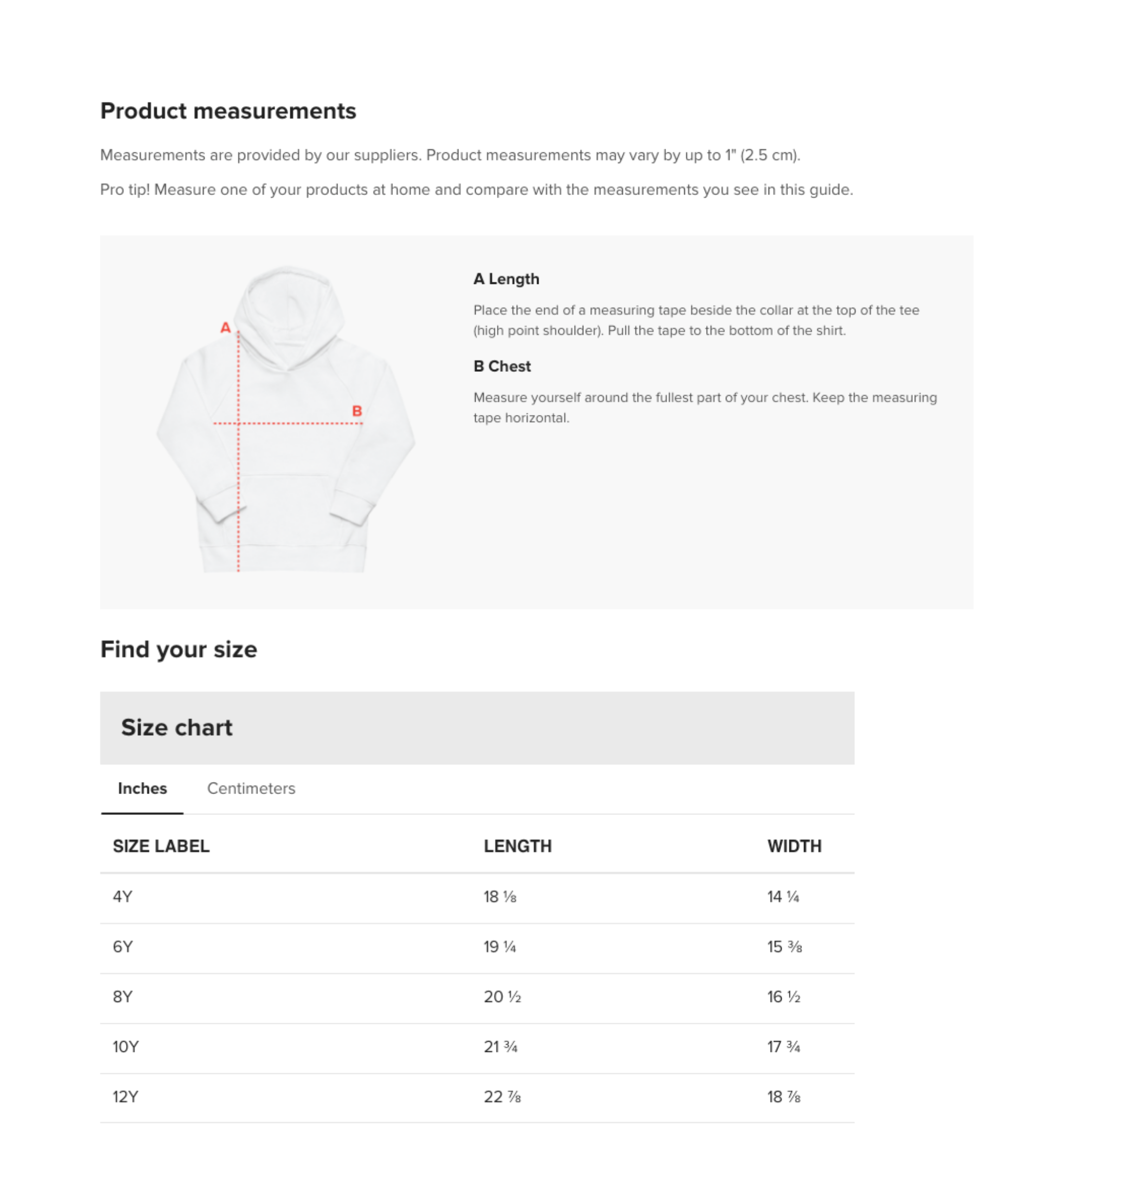Select the 10Y size row
The height and width of the screenshot is (1196, 1124).
coord(477,1048)
